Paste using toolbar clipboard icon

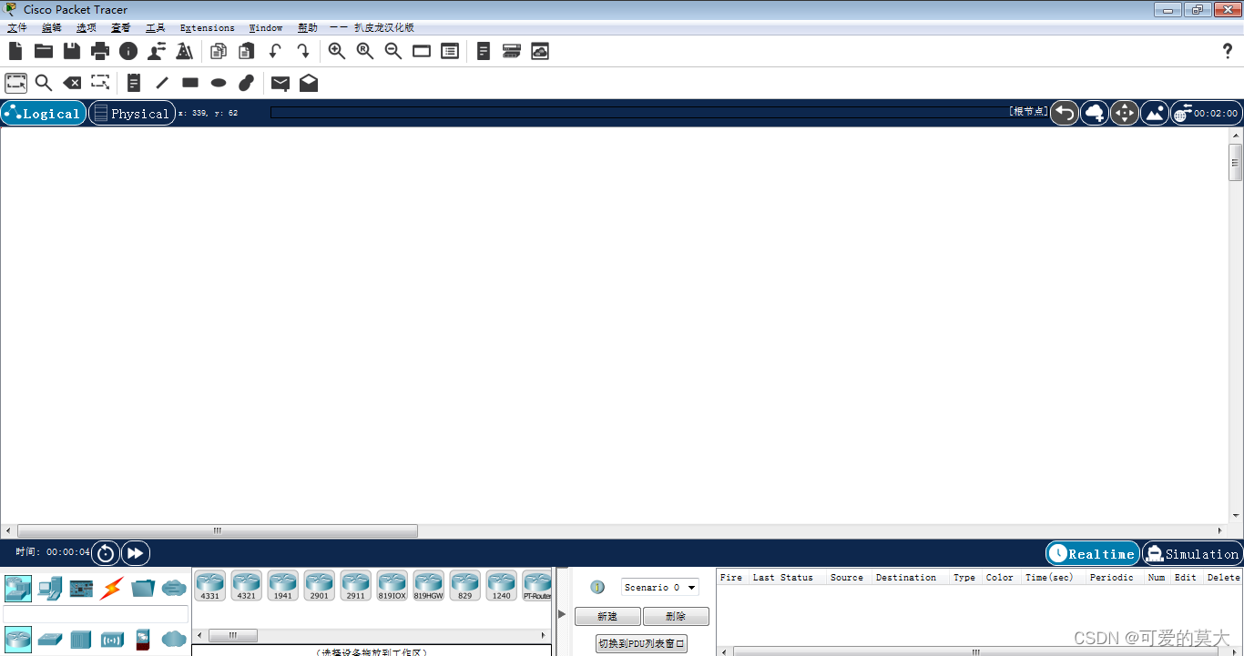click(247, 51)
